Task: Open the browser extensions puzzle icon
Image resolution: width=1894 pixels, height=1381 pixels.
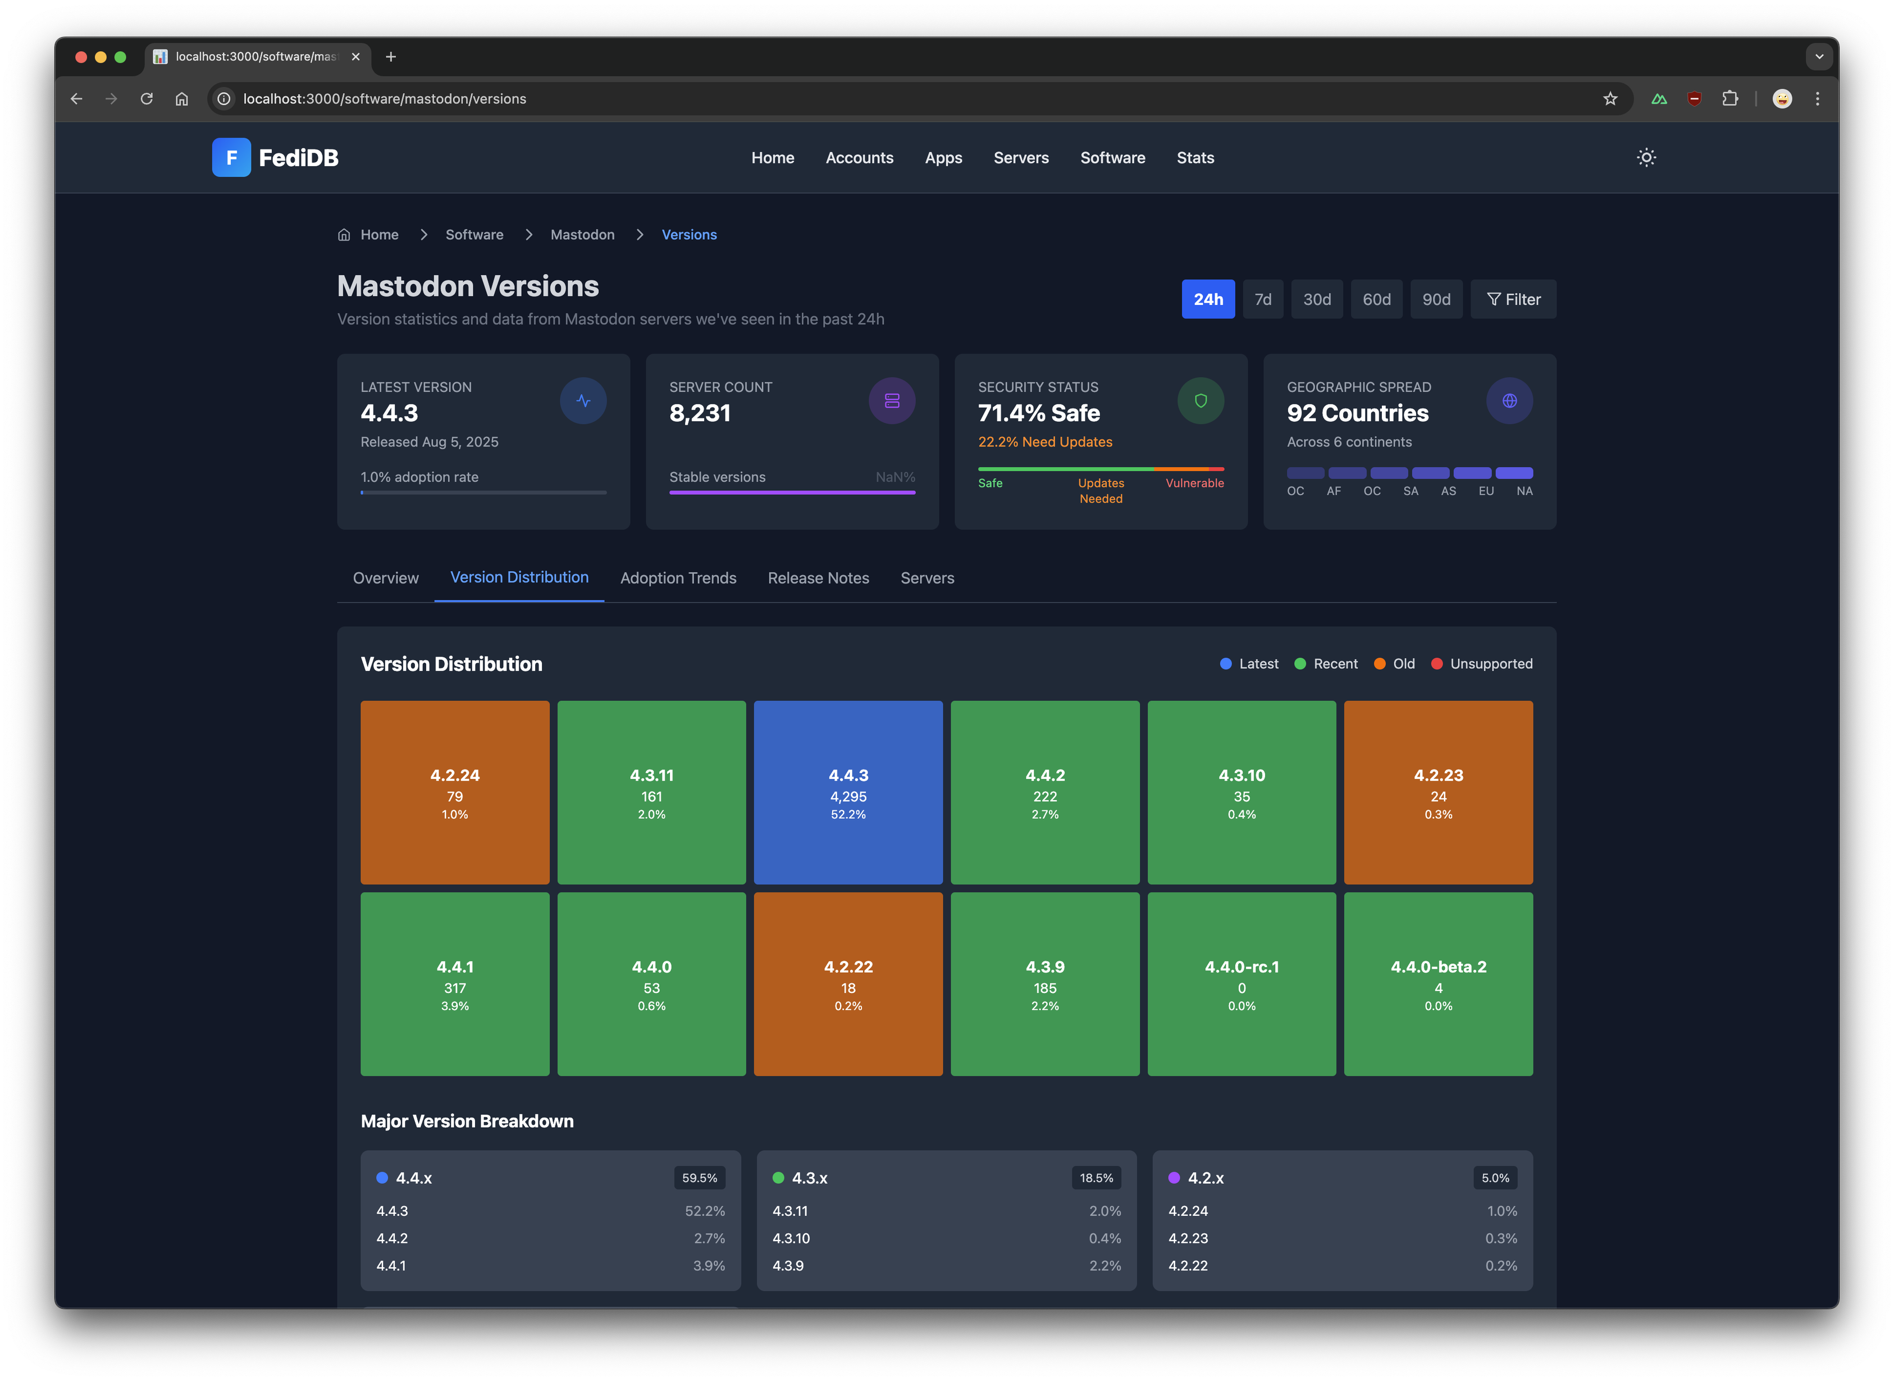Action: pyautogui.click(x=1729, y=99)
